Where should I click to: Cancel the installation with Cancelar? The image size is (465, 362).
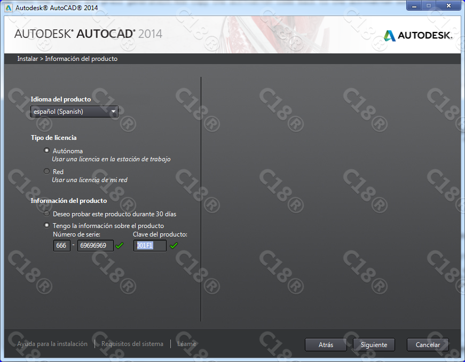tap(428, 345)
